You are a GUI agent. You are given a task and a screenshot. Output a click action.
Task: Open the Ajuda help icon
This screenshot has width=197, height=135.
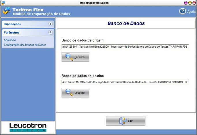pyautogui.click(x=182, y=11)
